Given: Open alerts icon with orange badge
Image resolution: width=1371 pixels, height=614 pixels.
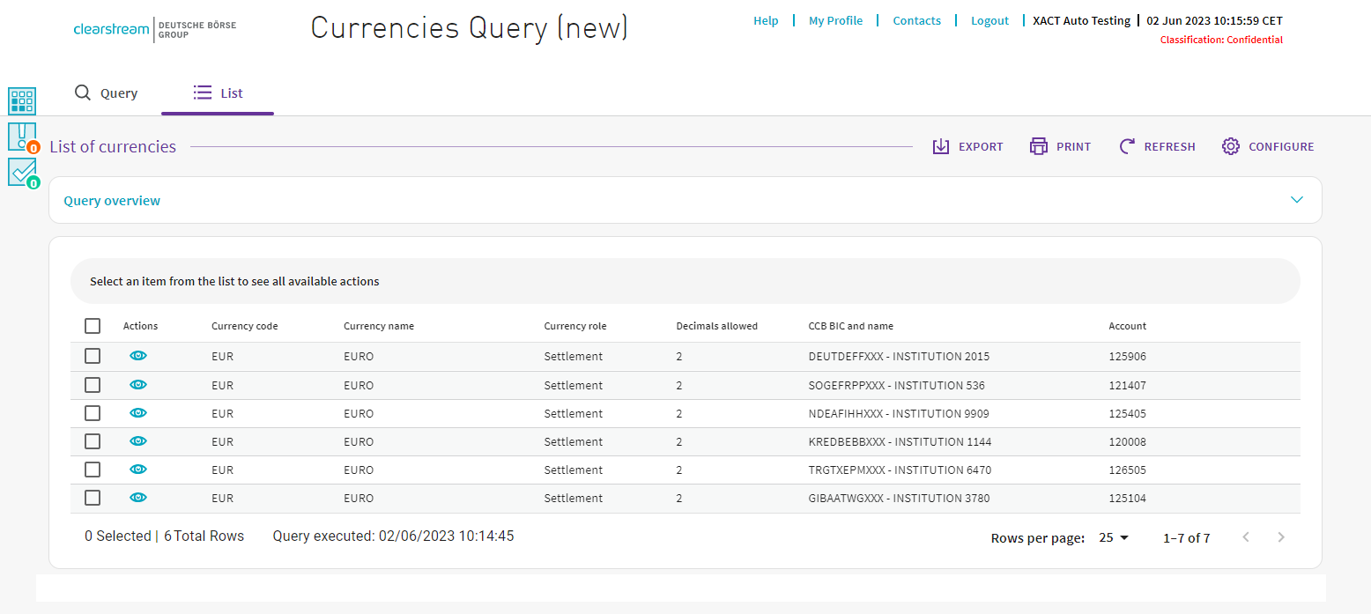Looking at the screenshot, I should coord(22,137).
